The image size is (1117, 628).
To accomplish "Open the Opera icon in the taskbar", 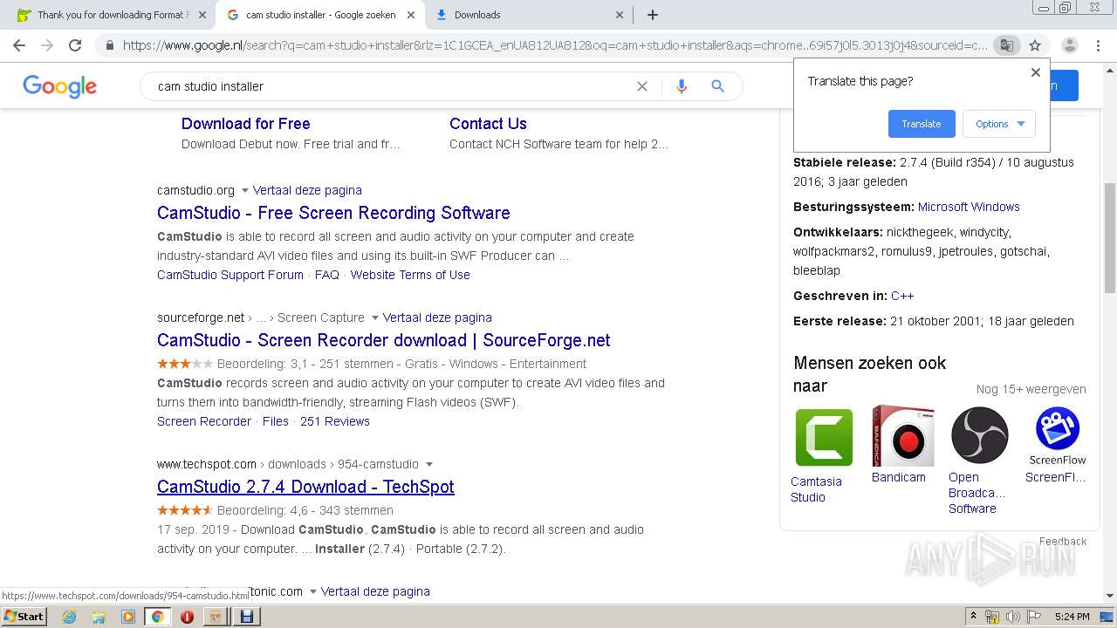I will coord(187,617).
